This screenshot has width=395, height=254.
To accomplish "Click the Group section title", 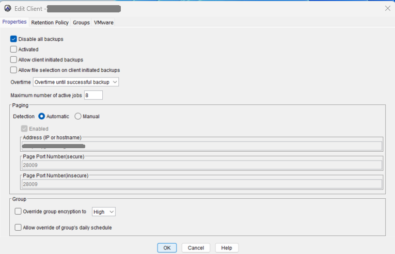I will [19, 199].
